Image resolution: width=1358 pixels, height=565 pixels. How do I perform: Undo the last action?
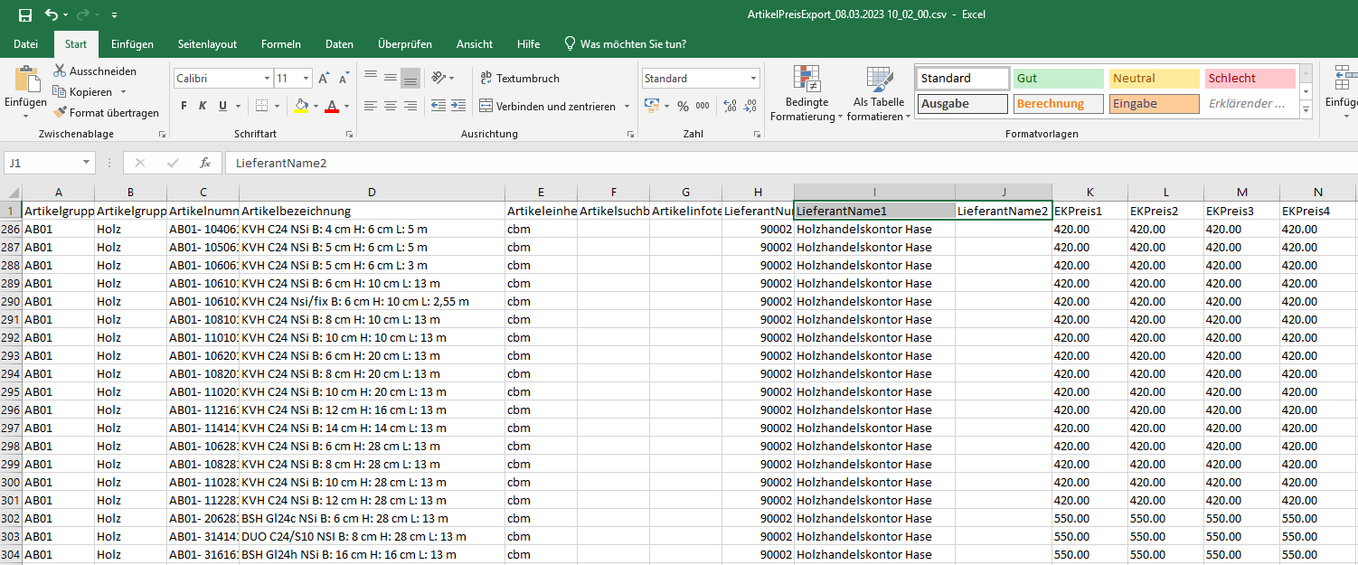[x=52, y=15]
